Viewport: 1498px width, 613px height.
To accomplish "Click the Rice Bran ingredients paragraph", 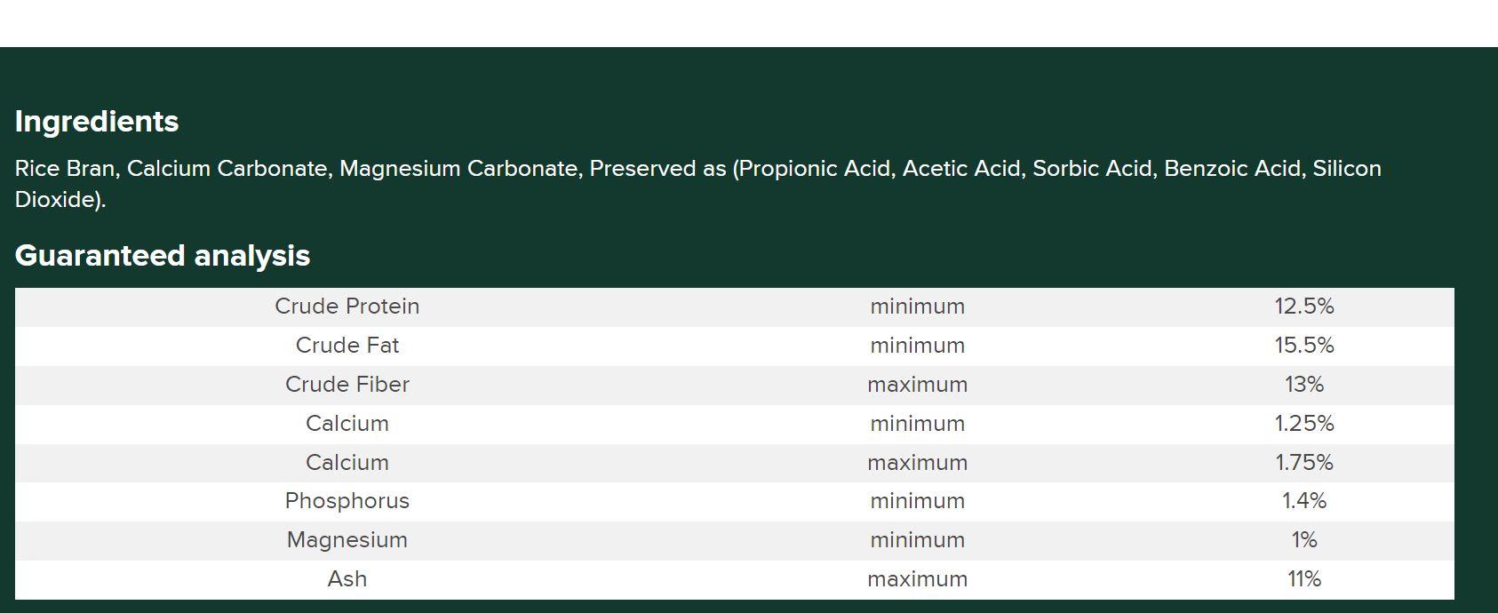I will (697, 183).
